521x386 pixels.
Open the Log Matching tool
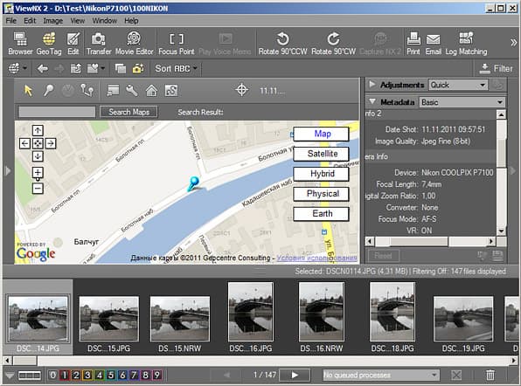pyautogui.click(x=466, y=44)
